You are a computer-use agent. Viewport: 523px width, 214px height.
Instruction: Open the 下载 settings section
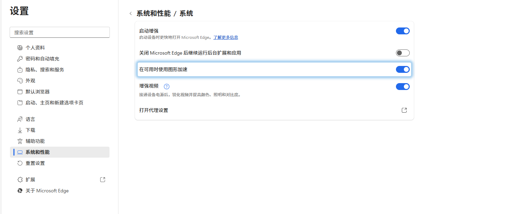pyautogui.click(x=60, y=130)
